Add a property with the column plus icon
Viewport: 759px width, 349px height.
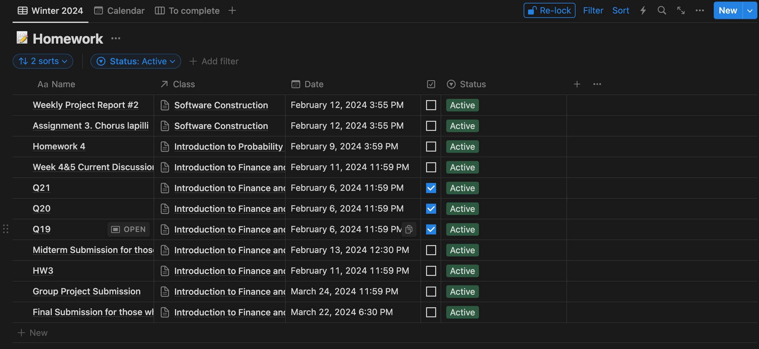tap(577, 84)
